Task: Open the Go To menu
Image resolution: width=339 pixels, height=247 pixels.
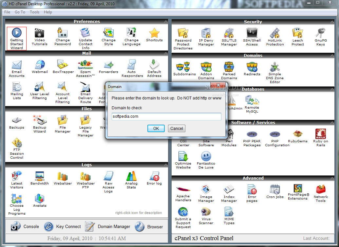Action: [20, 12]
